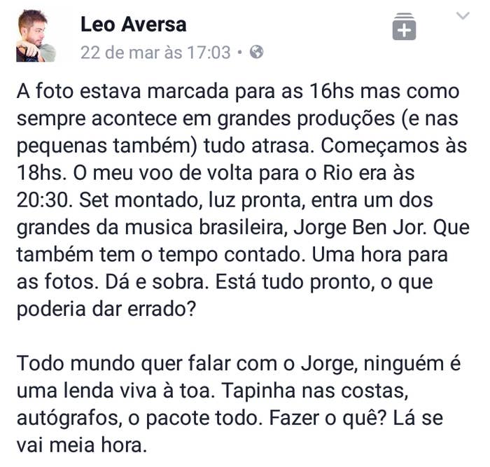
Task: Click the time 20:30 in the post
Action: coord(42,200)
